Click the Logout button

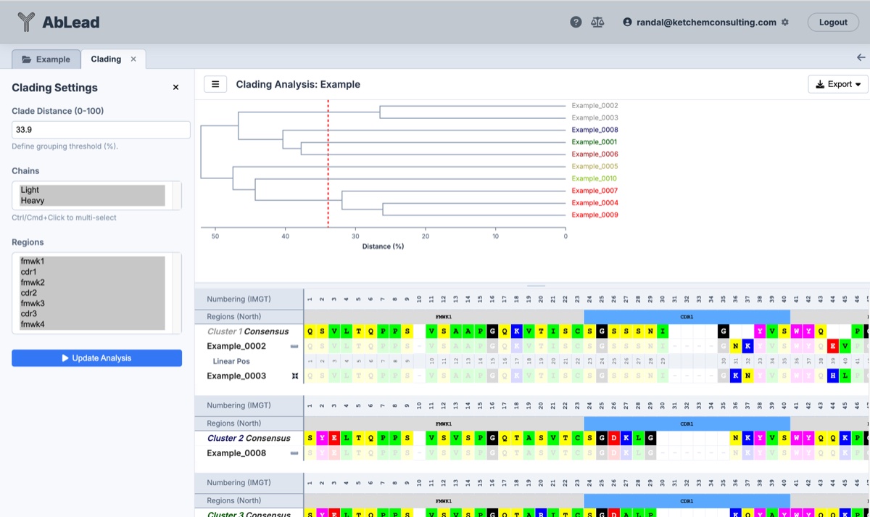click(832, 22)
